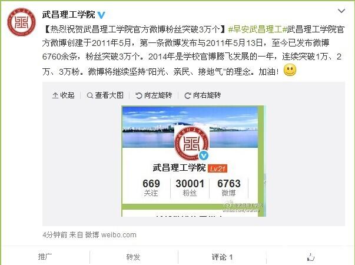Click the magnifier 查看大图 icon
Viewport: 355px width, 265px height.
click(x=90, y=95)
